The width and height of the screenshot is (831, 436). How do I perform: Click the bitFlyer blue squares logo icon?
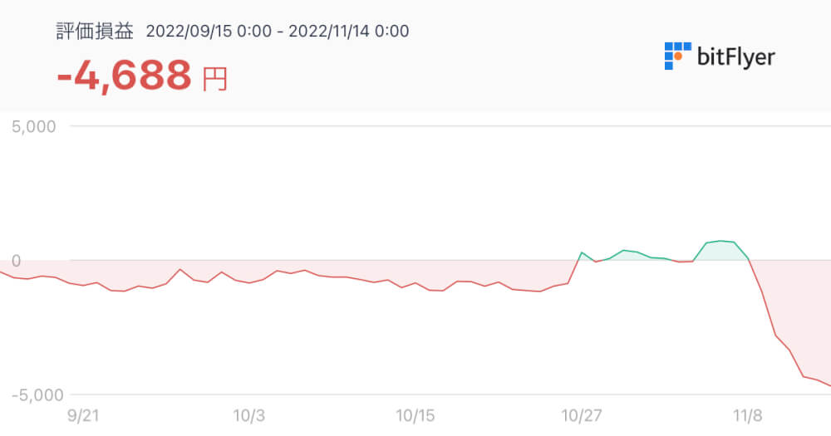[x=678, y=56]
